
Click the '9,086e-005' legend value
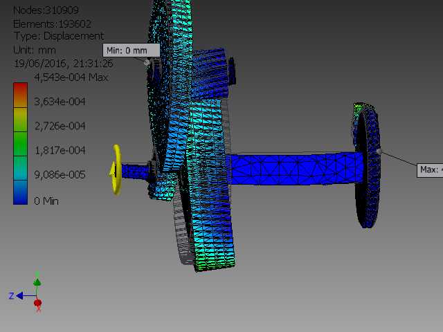pyautogui.click(x=60, y=174)
